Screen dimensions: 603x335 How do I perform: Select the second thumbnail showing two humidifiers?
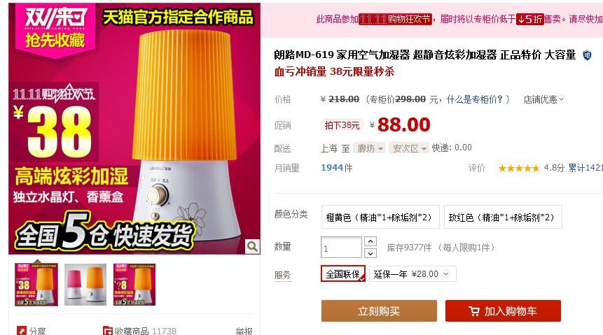85,285
